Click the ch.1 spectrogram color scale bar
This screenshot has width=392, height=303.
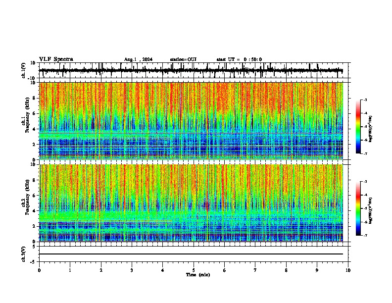(358, 127)
